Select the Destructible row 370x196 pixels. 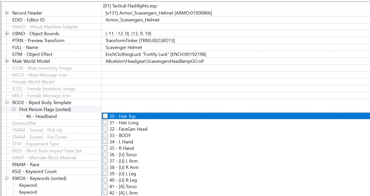click(24, 123)
